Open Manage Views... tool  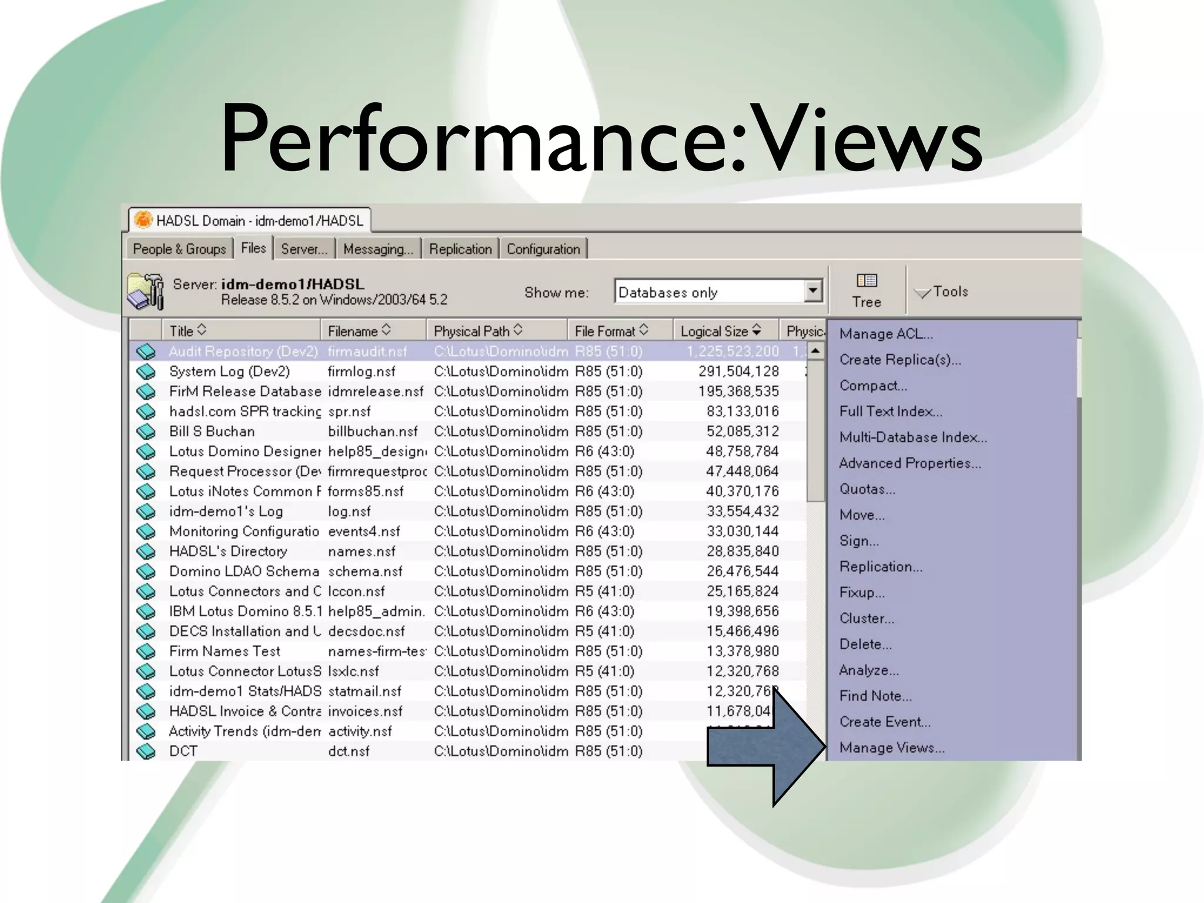pyautogui.click(x=892, y=748)
